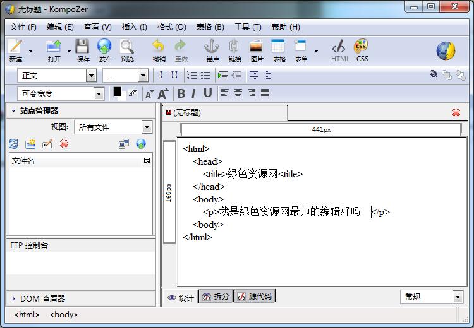Click the edit sites icon in site manager

point(124,144)
